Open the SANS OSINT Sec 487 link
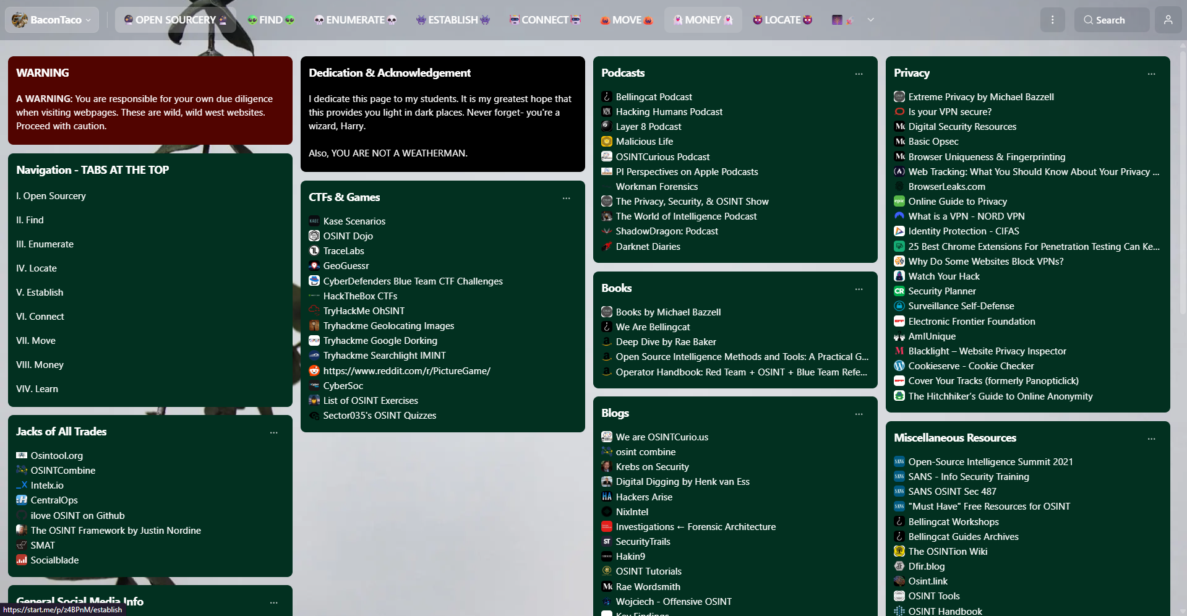Viewport: 1187px width, 616px height. (952, 491)
